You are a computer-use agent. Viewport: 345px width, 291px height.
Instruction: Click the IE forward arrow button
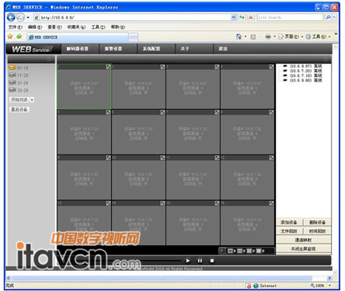(x=20, y=18)
